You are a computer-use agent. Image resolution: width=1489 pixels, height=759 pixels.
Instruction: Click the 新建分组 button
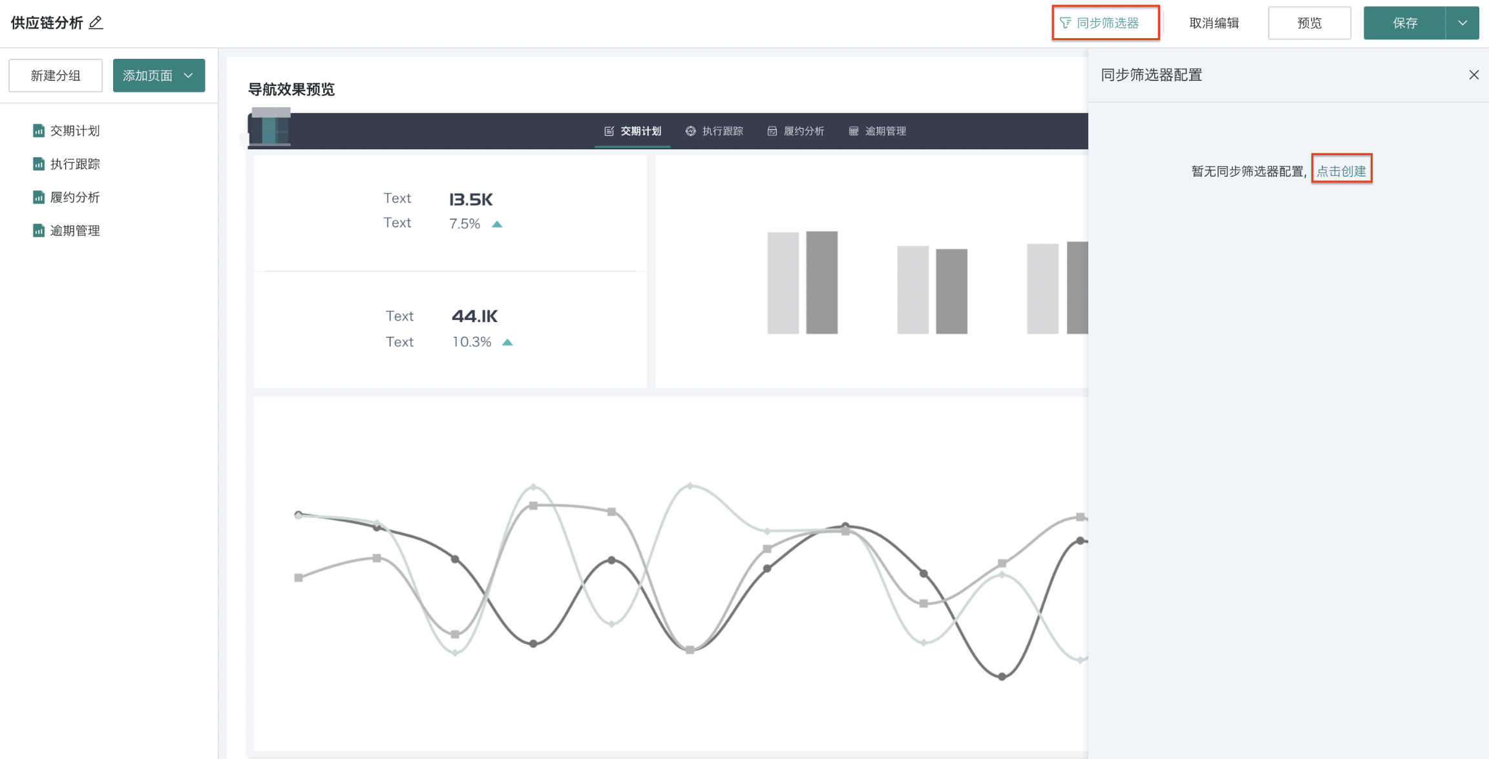56,76
